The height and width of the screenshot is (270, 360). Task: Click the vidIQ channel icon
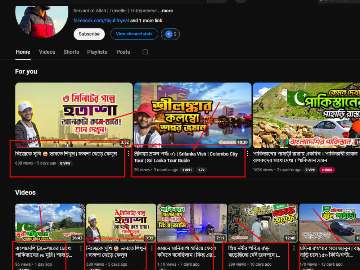(x=169, y=34)
